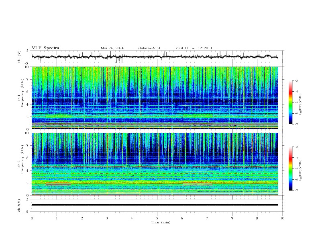The width and height of the screenshot is (318, 245).
Task: Click the "-5" label on the lower colorbar
Action: click(x=296, y=169)
